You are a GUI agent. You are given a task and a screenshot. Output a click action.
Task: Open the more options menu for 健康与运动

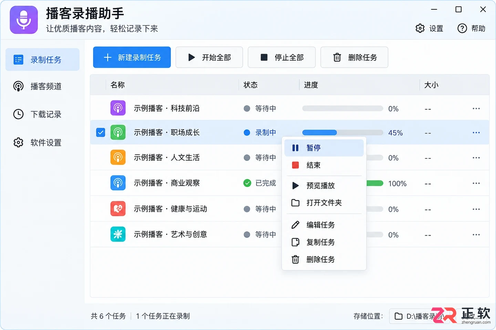click(x=476, y=209)
